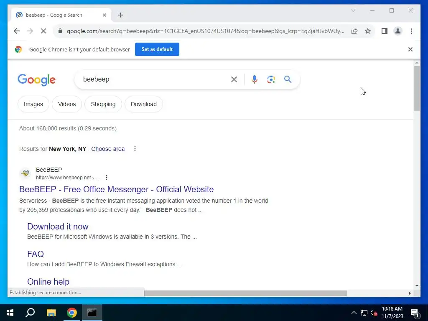Clear the search box text
The width and height of the screenshot is (428, 321).
[234, 79]
